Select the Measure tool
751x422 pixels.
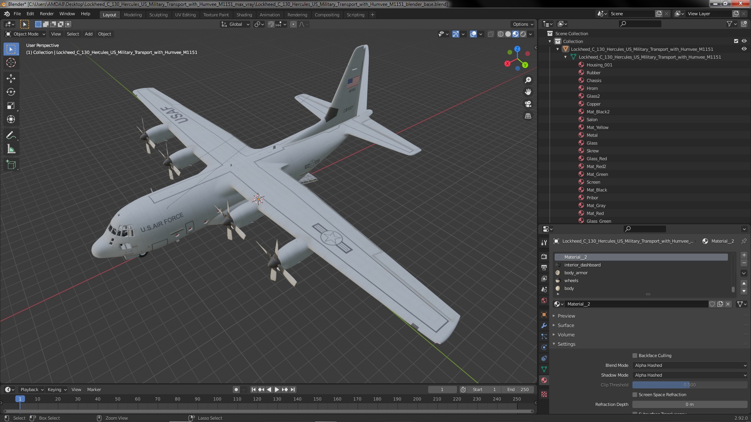point(11,149)
